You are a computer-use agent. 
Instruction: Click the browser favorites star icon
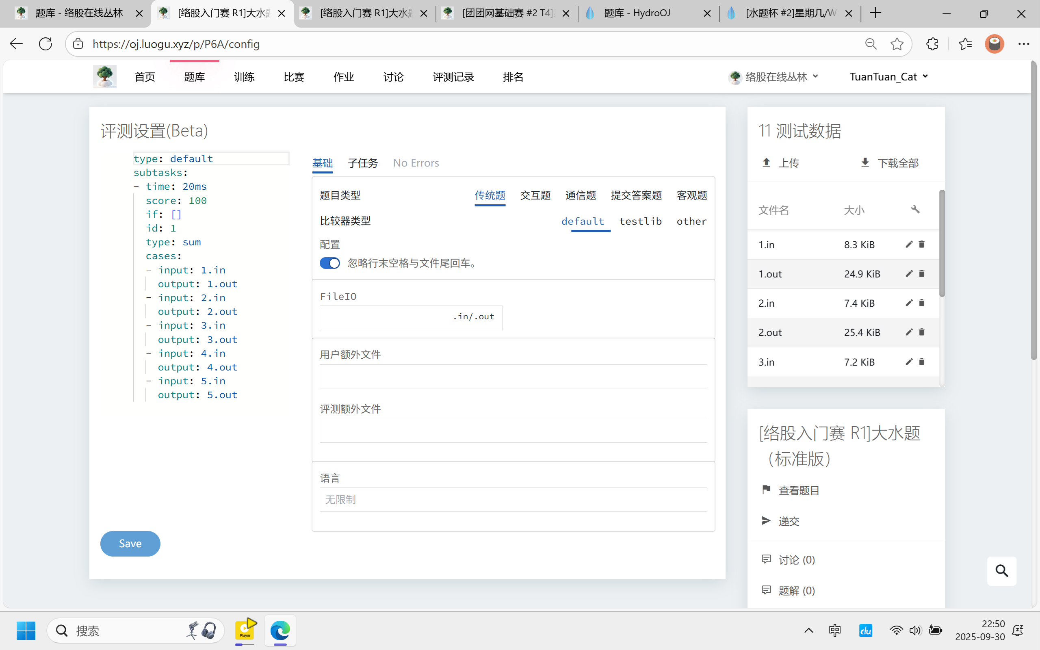pos(897,44)
